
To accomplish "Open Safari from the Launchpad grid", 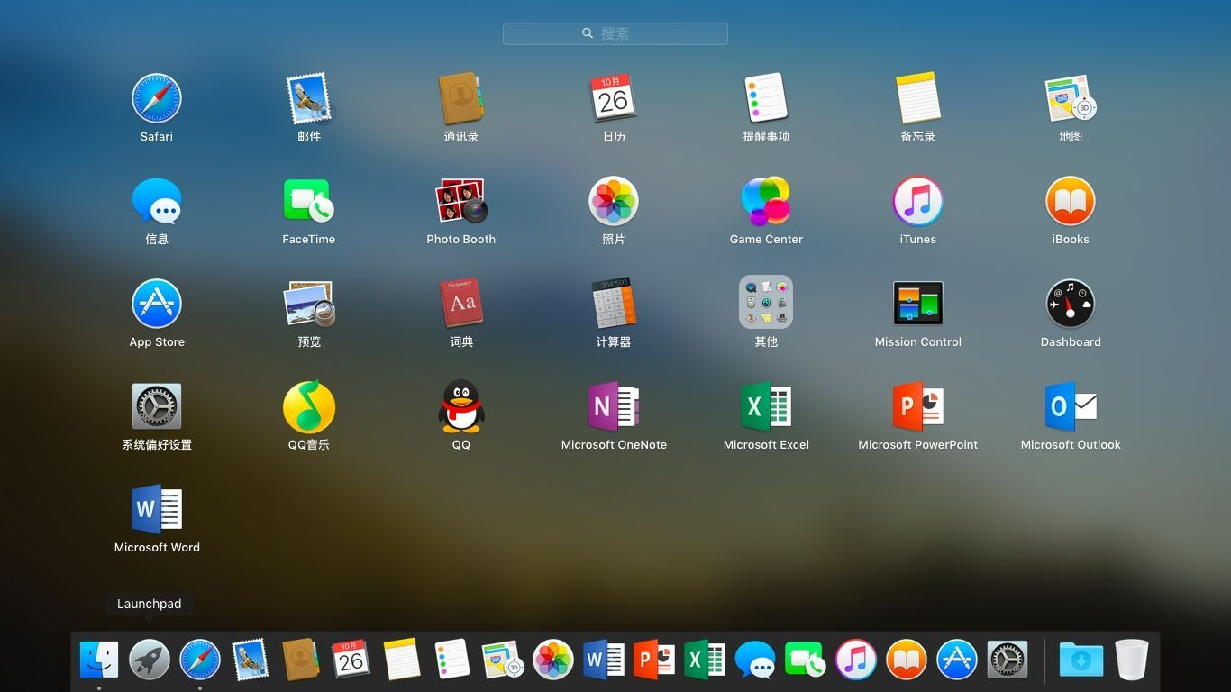I will click(x=157, y=98).
